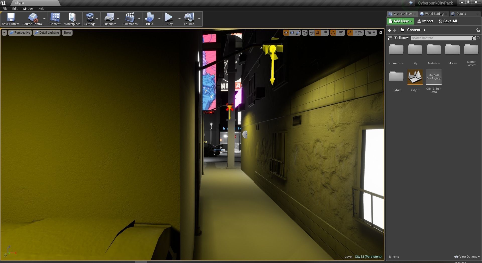Screen dimensions: 482x263
Task: Select the translate (move) gizmo mode
Action: (286, 33)
